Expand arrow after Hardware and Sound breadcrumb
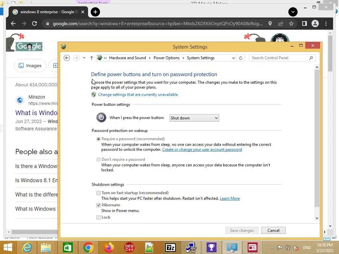 pyautogui.click(x=150, y=58)
